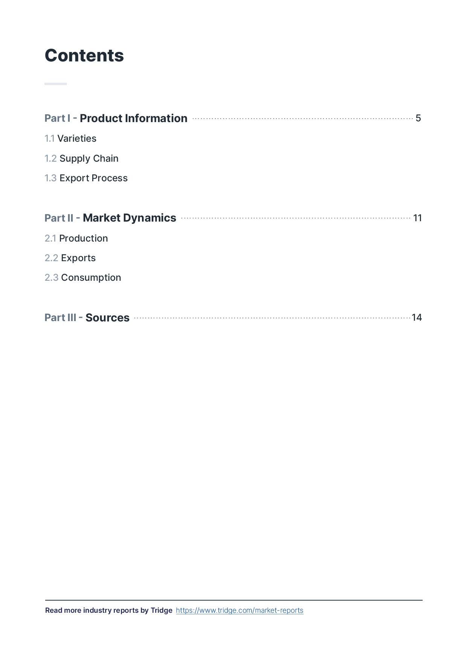Screen dimensions: 467x661
Task: Click page number 14 in contents
Action: 417,318
